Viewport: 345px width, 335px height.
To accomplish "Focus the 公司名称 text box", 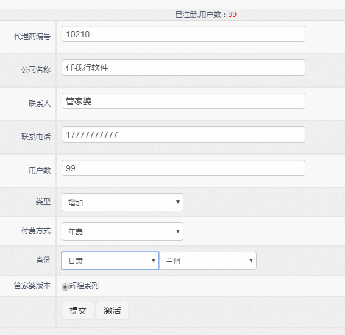I will 183,67.
